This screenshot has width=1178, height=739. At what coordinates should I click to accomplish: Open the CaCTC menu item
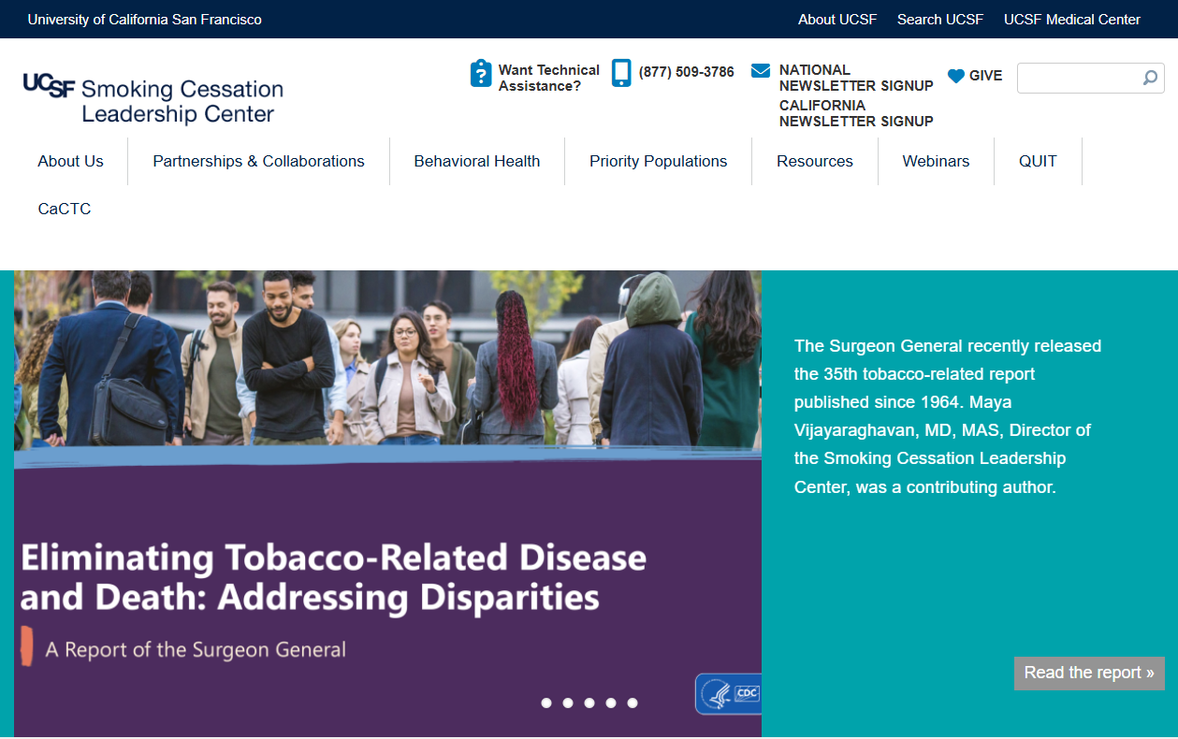point(65,209)
